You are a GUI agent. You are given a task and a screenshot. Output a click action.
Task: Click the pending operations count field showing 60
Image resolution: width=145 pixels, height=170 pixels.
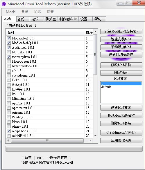point(39,158)
